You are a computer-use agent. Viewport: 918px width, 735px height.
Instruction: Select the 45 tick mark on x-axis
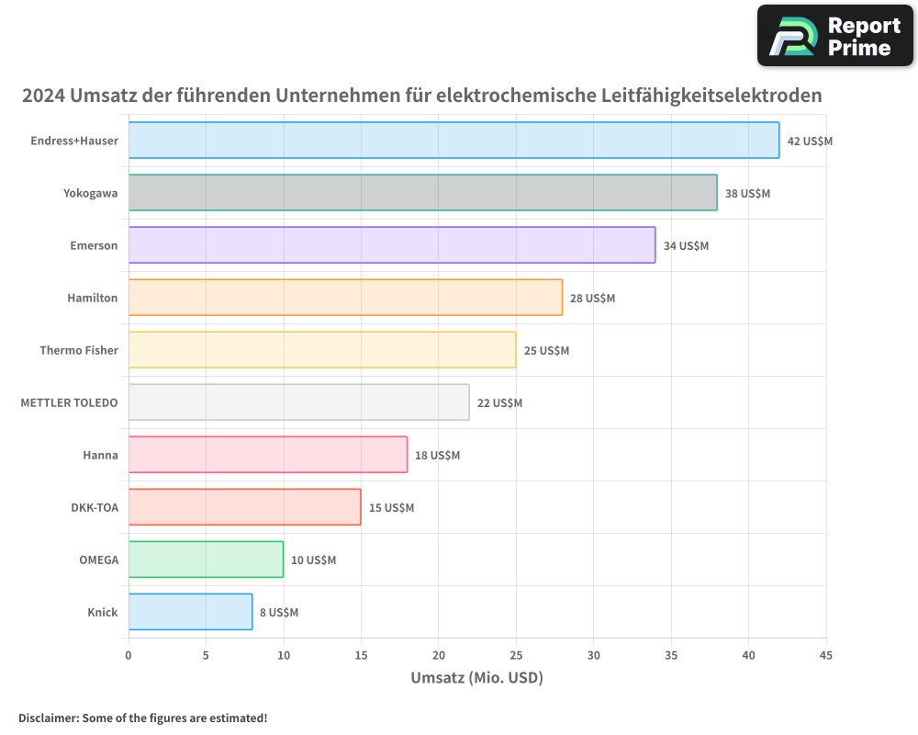(x=826, y=656)
